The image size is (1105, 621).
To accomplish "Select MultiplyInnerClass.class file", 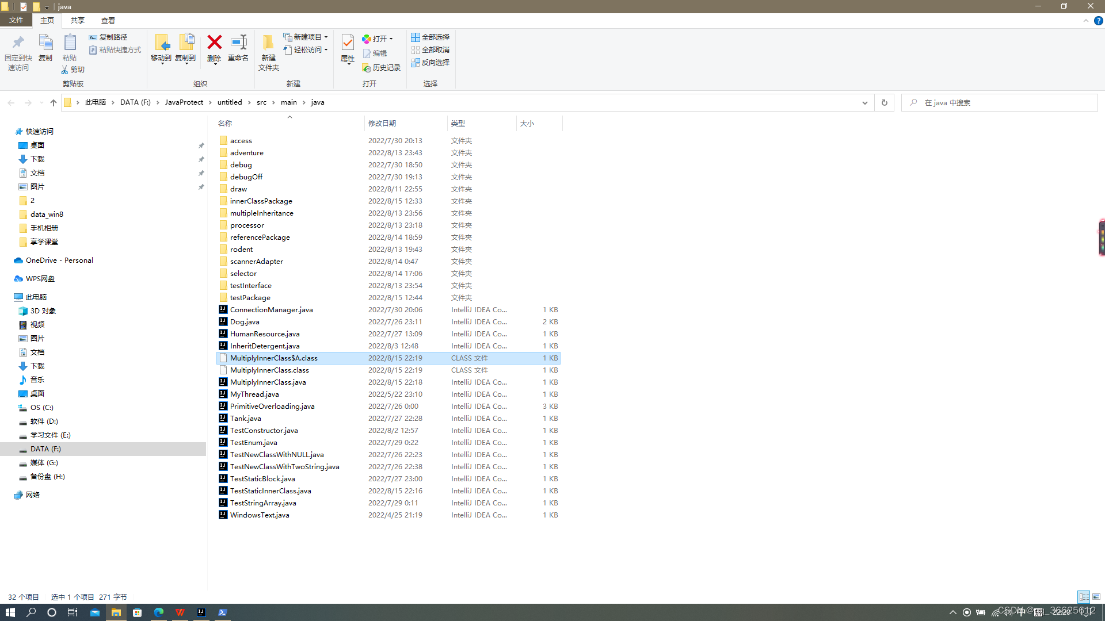I will [x=269, y=370].
